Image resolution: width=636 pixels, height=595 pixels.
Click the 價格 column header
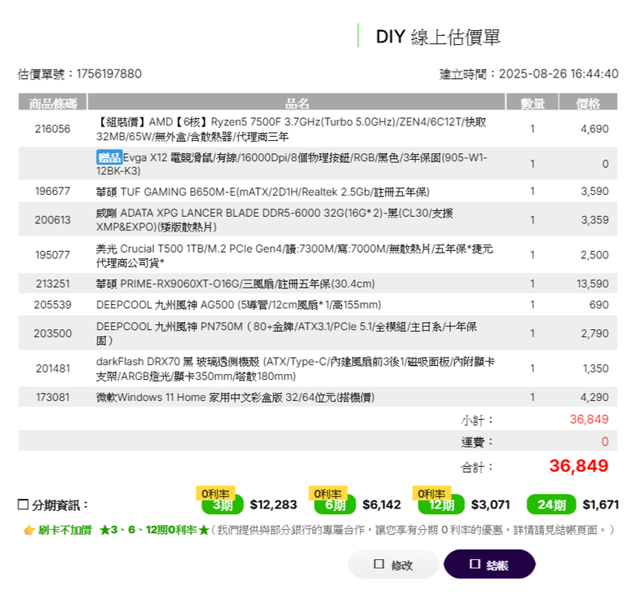pyautogui.click(x=588, y=102)
